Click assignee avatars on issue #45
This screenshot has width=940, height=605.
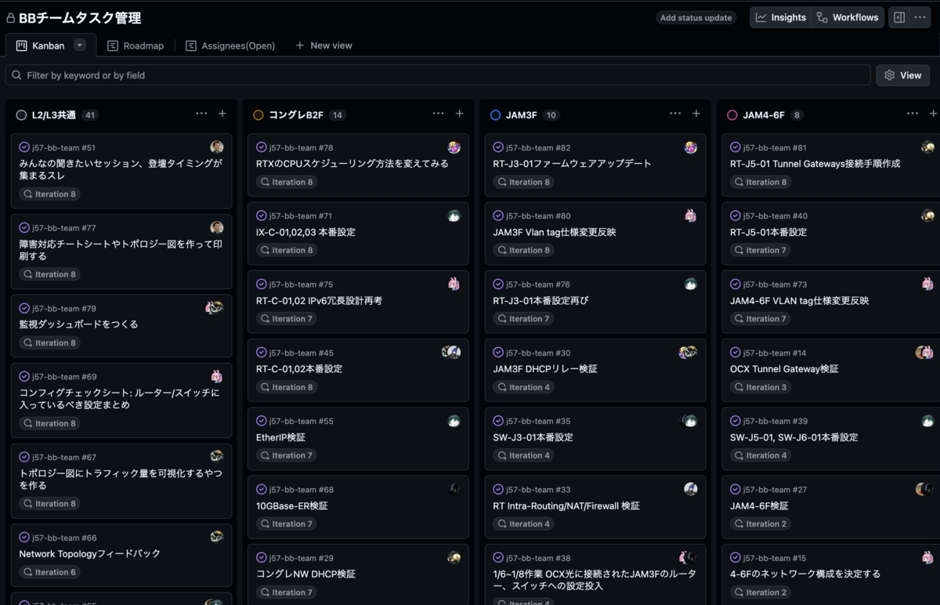[451, 353]
